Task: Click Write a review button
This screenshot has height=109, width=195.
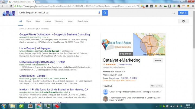Action: click(x=157, y=86)
